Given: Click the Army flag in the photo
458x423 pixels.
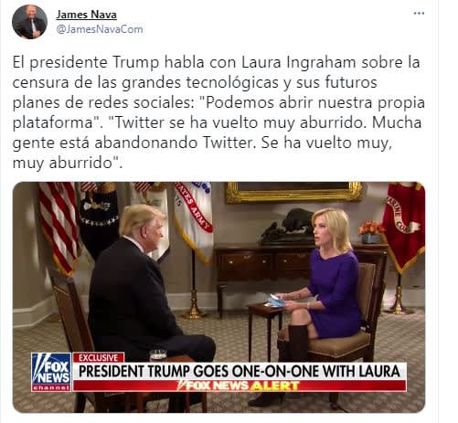Looking at the screenshot, I should pos(194,221).
